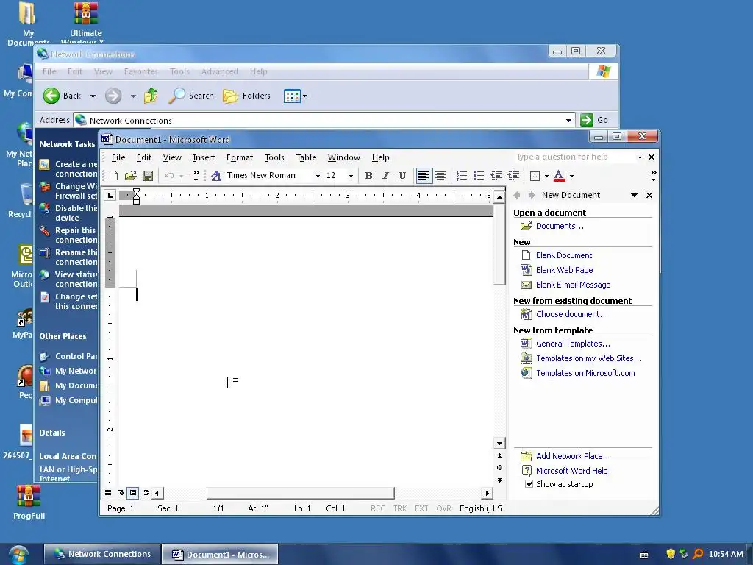
Task: Click the task pane Forward arrow icon
Action: point(532,195)
